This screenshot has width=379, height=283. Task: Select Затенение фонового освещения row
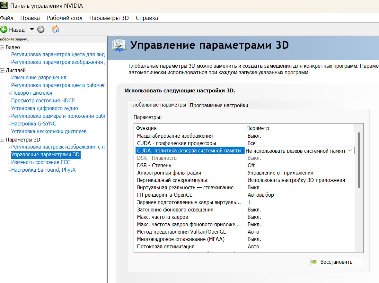point(245,210)
